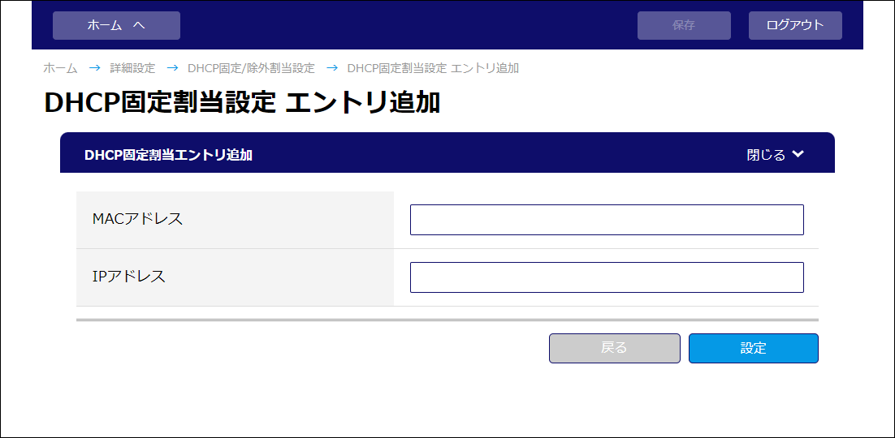
Task: Navigate to 詳細設定 breadcrumb link
Action: (132, 68)
